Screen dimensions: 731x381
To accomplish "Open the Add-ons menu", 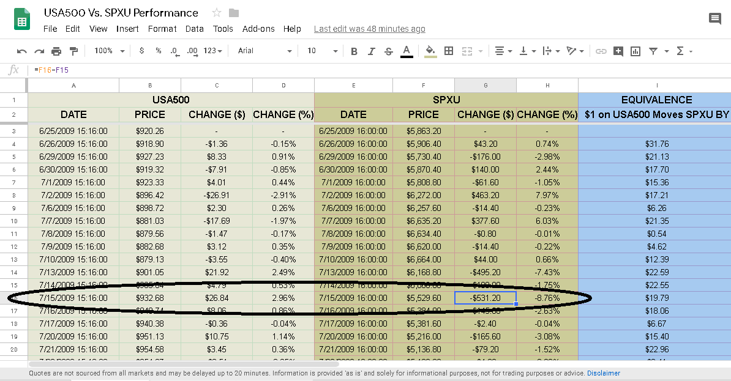I will [258, 29].
